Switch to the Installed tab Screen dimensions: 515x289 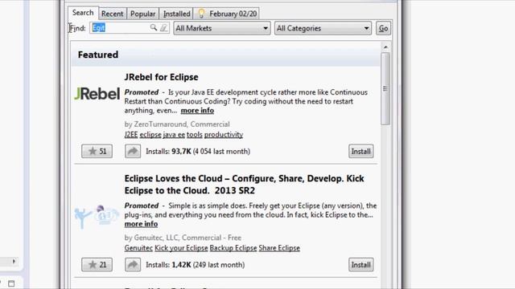[177, 14]
